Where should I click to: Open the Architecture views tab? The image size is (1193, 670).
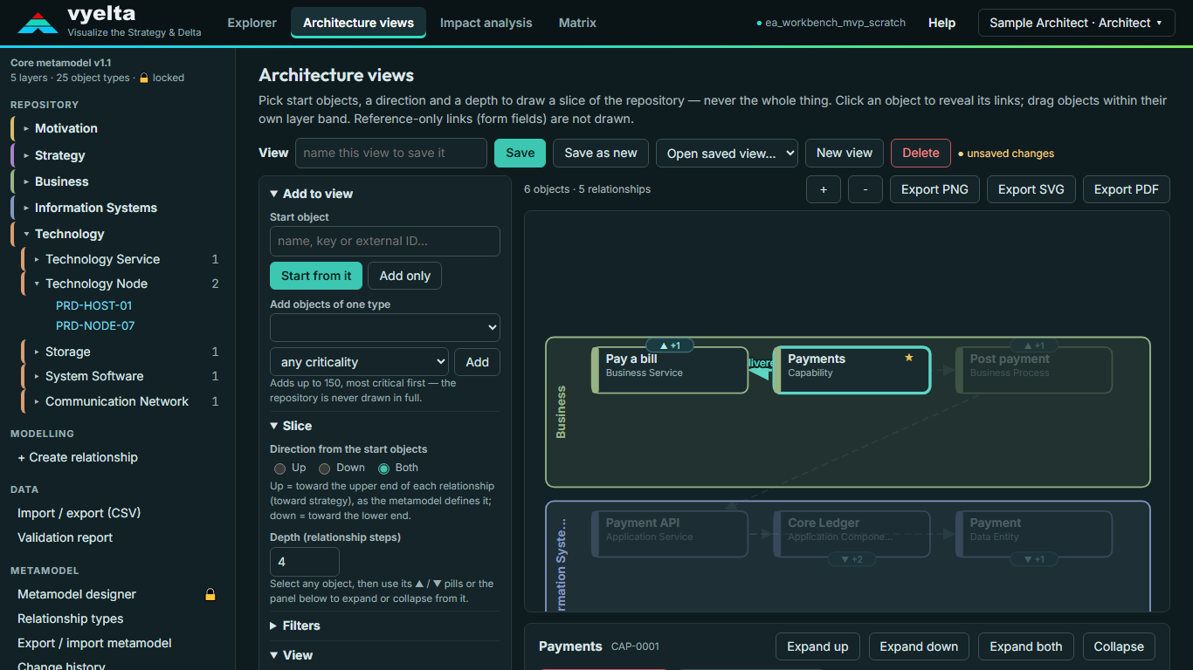point(358,23)
